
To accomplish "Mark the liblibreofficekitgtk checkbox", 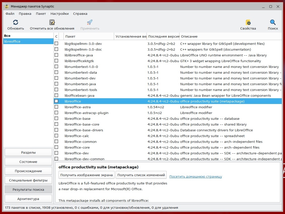I will coord(56,61).
